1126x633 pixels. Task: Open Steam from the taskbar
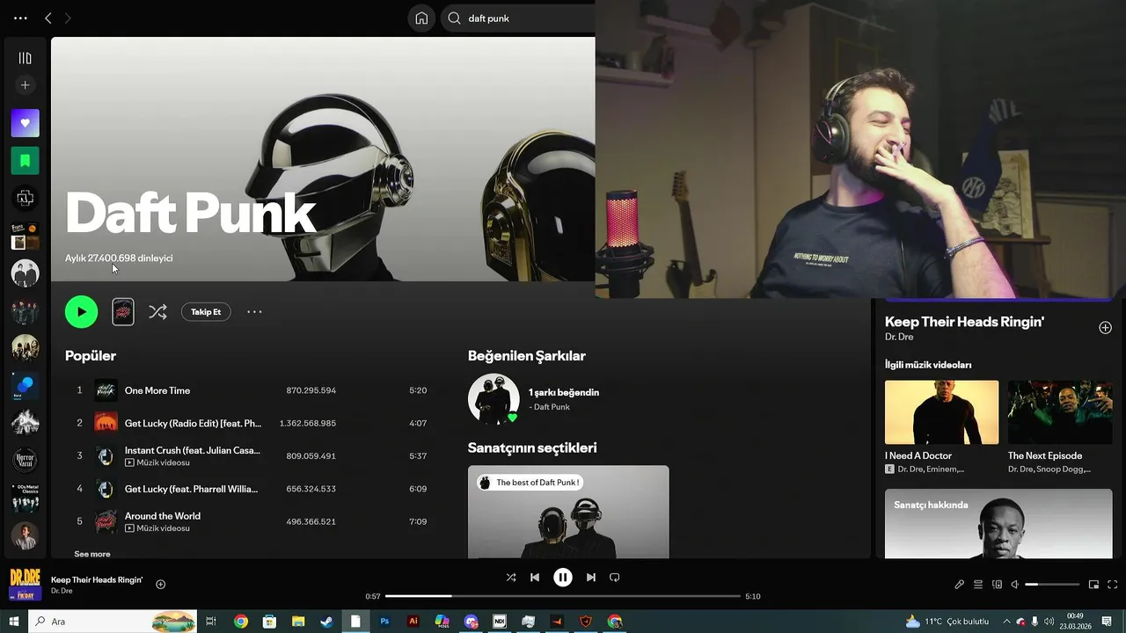326,622
